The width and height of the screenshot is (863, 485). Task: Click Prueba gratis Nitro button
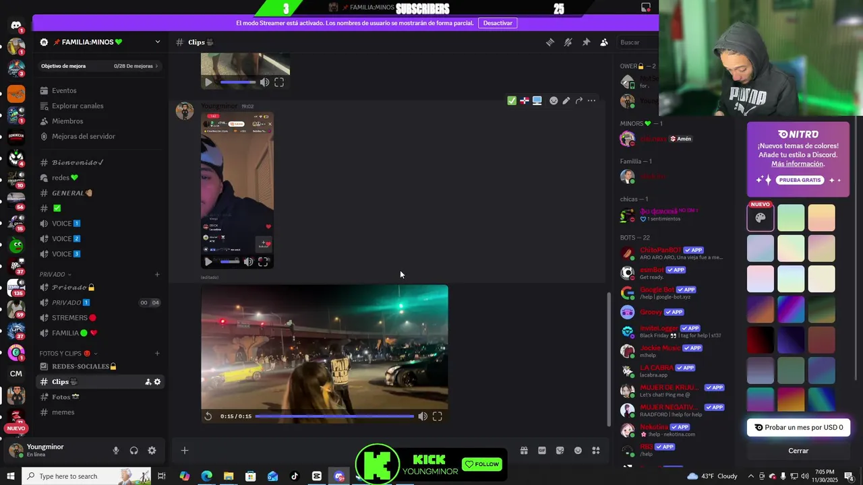pyautogui.click(x=800, y=181)
